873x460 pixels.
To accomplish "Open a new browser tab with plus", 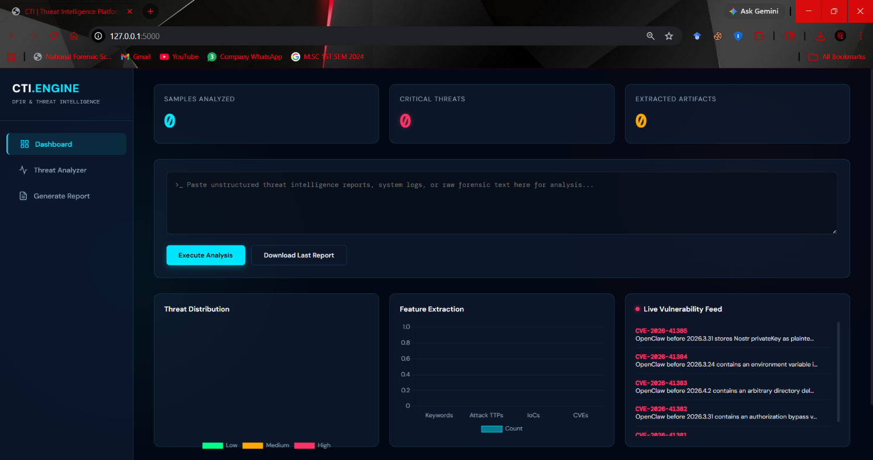I will pos(150,11).
